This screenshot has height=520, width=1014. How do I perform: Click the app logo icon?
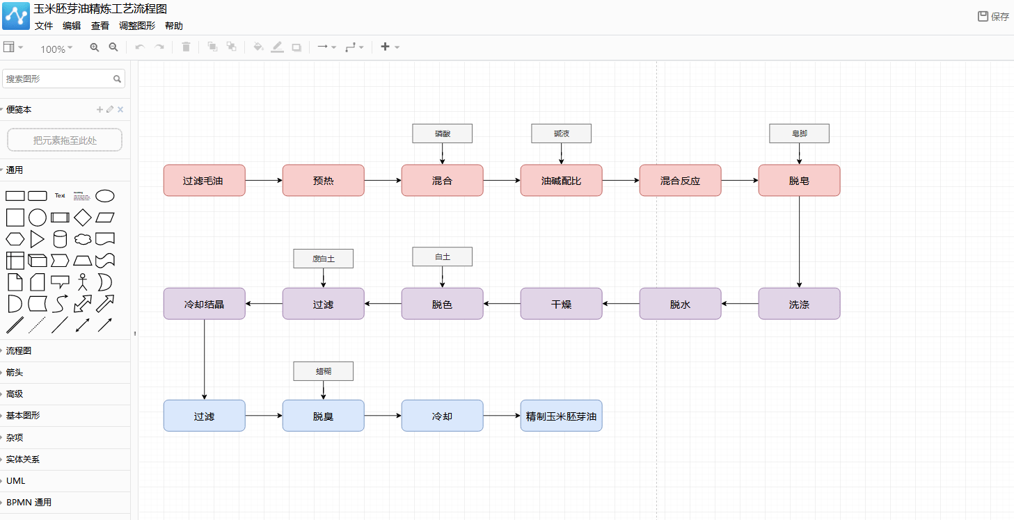16,16
